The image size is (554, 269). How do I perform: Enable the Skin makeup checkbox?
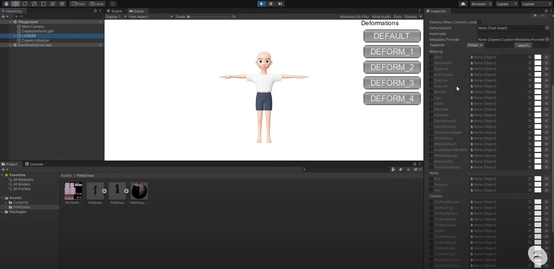pyautogui.click(x=431, y=57)
